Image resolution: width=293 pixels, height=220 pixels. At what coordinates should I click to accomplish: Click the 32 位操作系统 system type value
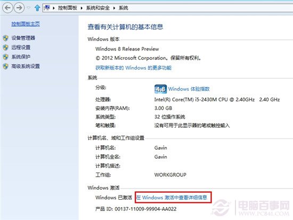(x=169, y=117)
